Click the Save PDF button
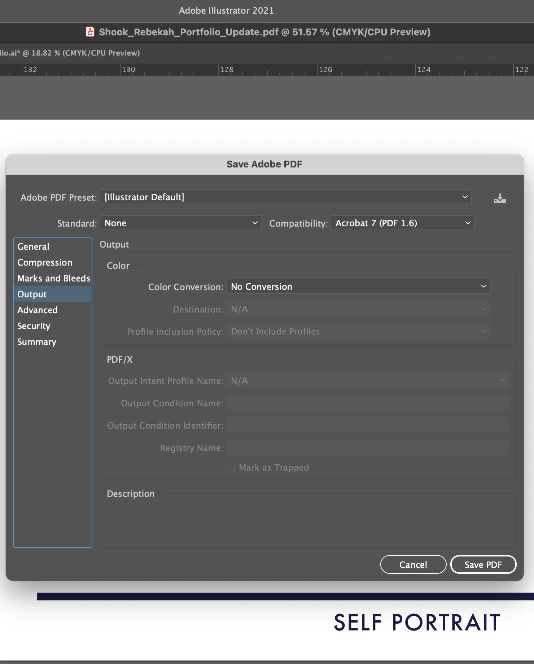Viewport: 534px width, 664px height. tap(483, 564)
